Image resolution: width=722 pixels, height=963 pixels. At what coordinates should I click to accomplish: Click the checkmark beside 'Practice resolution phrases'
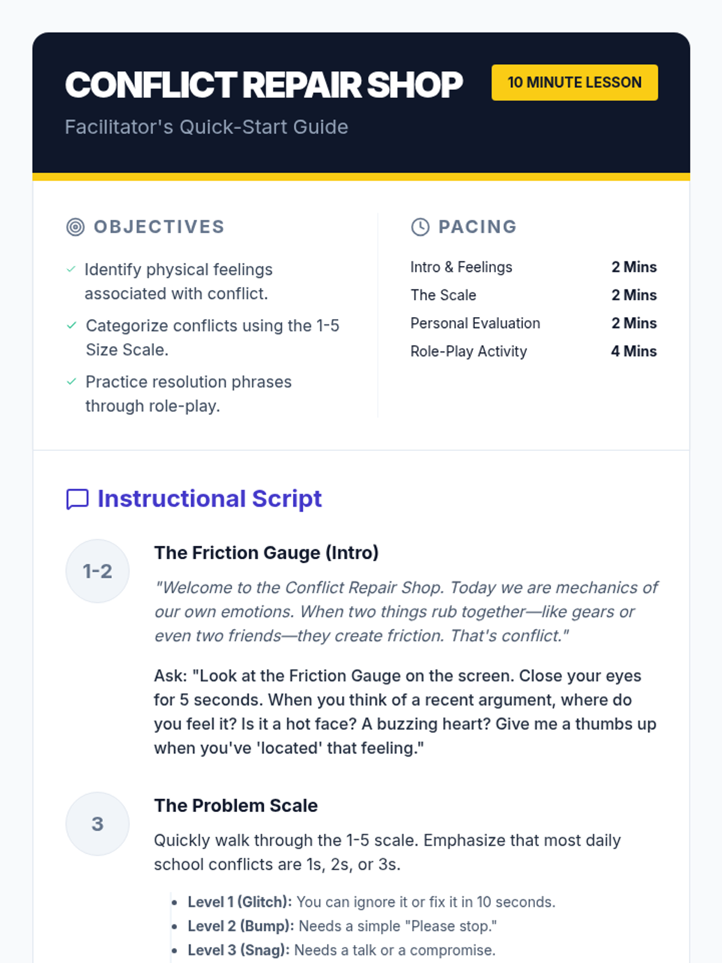point(72,382)
